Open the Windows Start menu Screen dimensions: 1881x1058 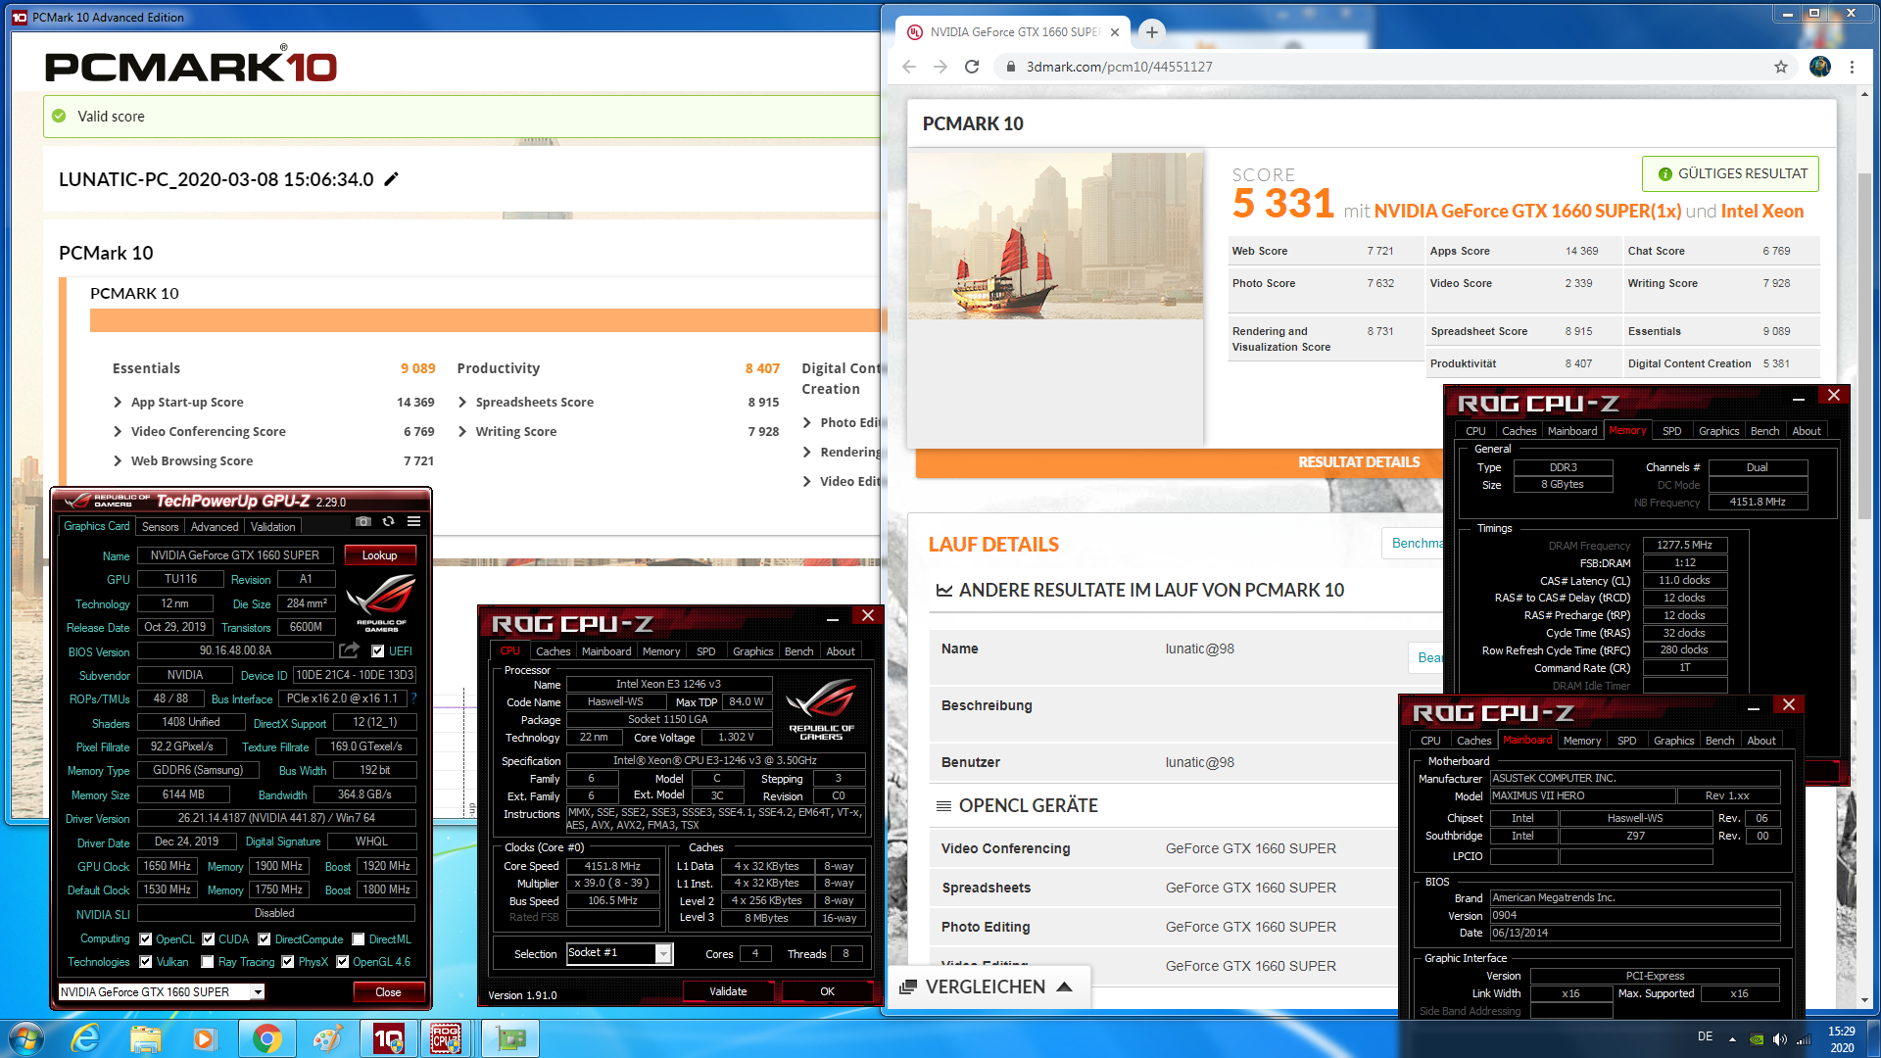click(26, 1038)
